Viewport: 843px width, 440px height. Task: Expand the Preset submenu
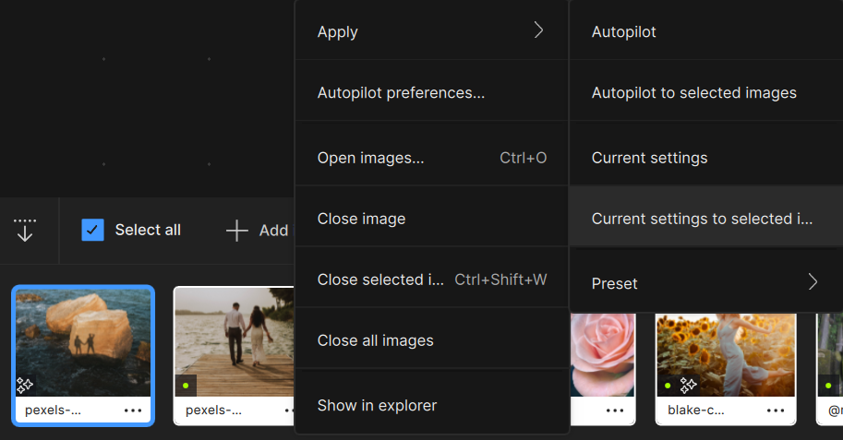pyautogui.click(x=813, y=282)
